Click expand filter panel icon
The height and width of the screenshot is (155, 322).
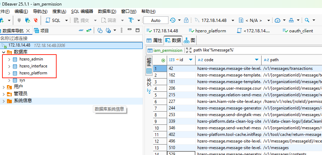[x=189, y=50]
